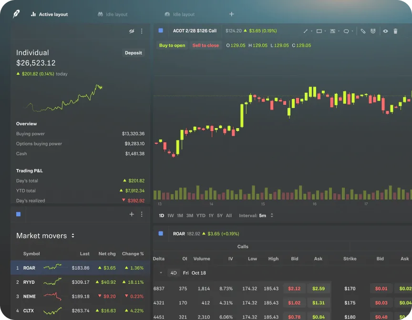The height and width of the screenshot is (320, 412).
Task: Click the $1.31 ask for $175 strike call
Action: (319, 303)
